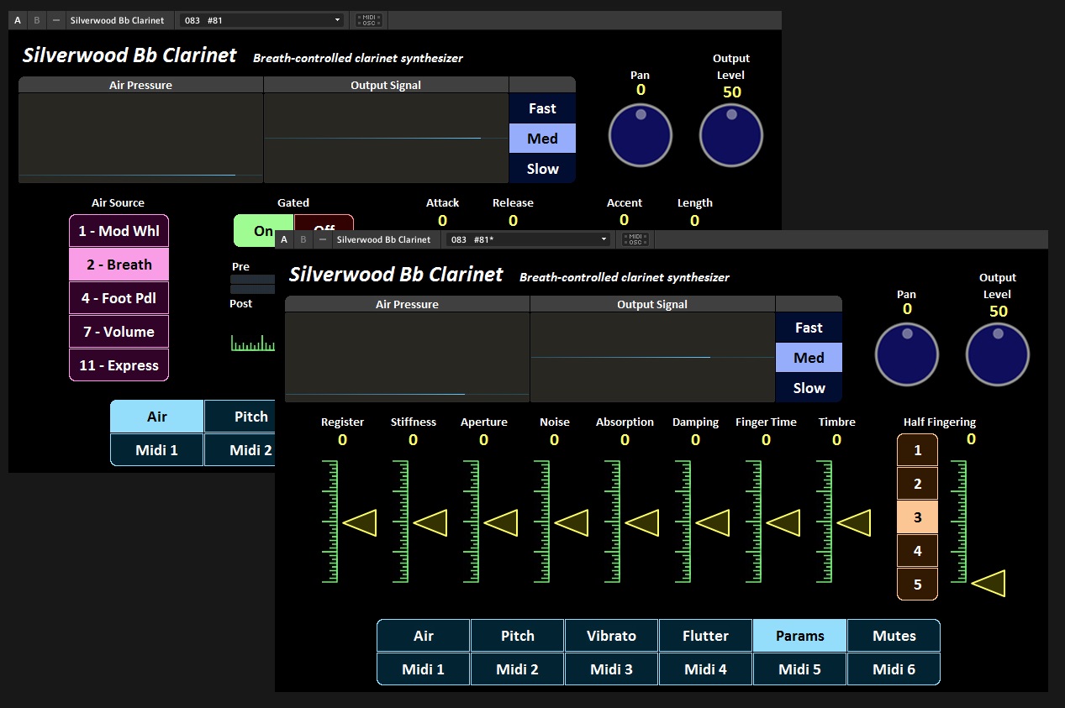This screenshot has width=1065, height=708.
Task: Choose 1 - Mod Whl air source
Action: [x=119, y=231]
